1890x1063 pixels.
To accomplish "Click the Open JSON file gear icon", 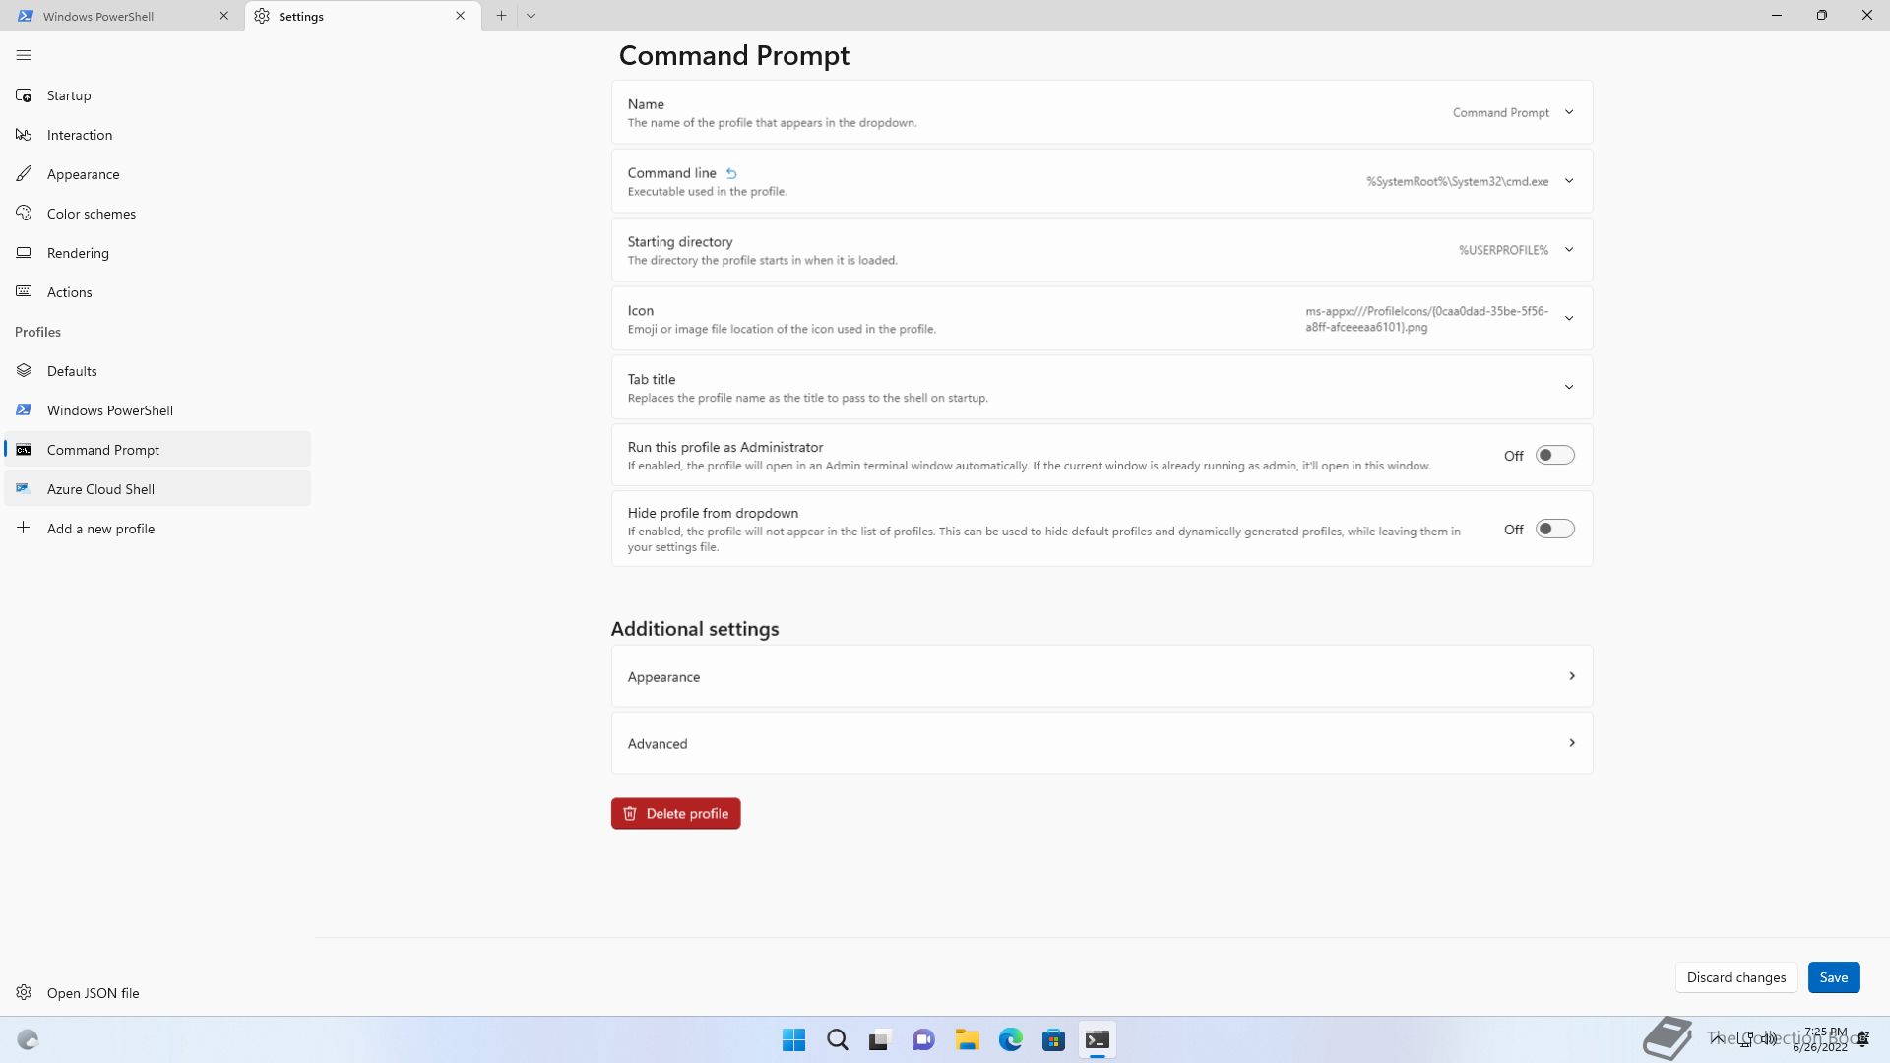I will [24, 993].
